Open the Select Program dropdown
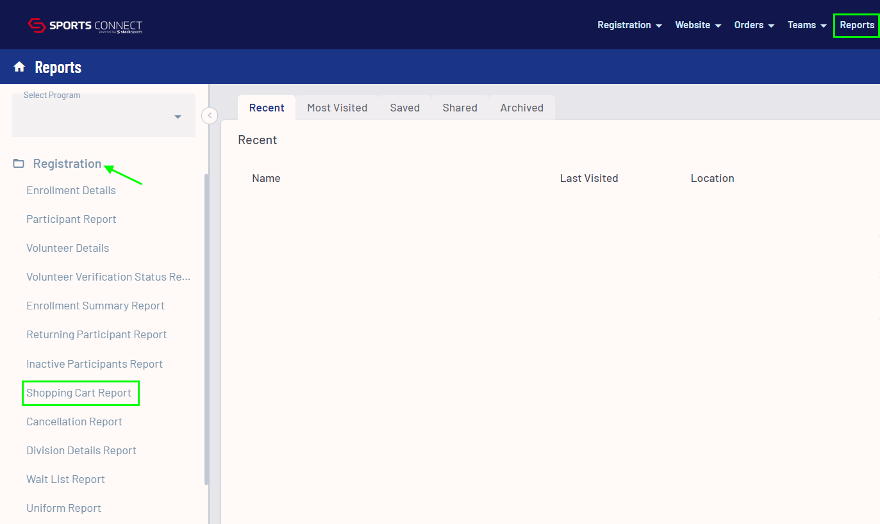 pyautogui.click(x=104, y=116)
